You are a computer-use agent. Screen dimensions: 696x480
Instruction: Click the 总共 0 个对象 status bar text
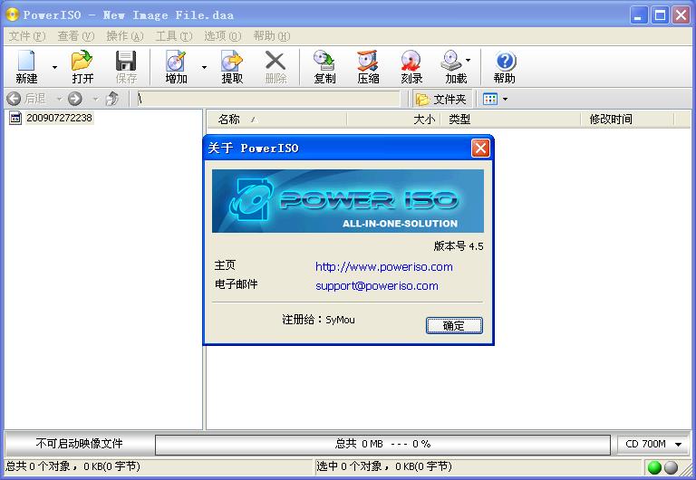coord(72,466)
